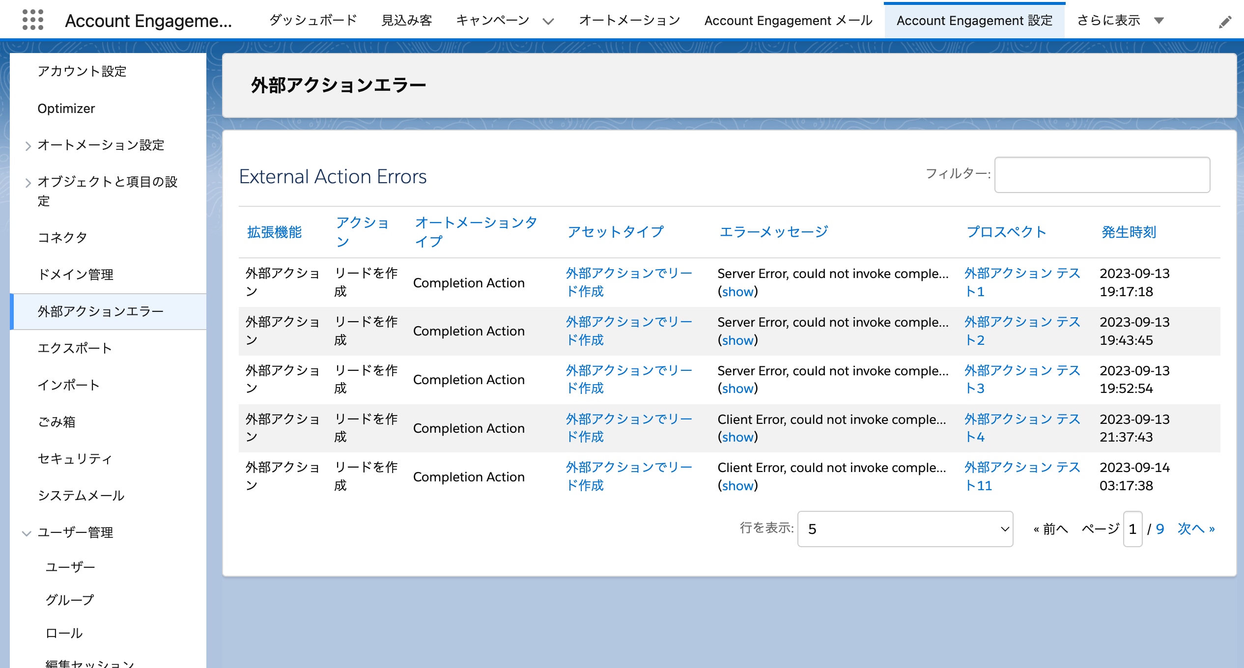Open the 見込み客 tab
The width and height of the screenshot is (1244, 668).
[407, 21]
